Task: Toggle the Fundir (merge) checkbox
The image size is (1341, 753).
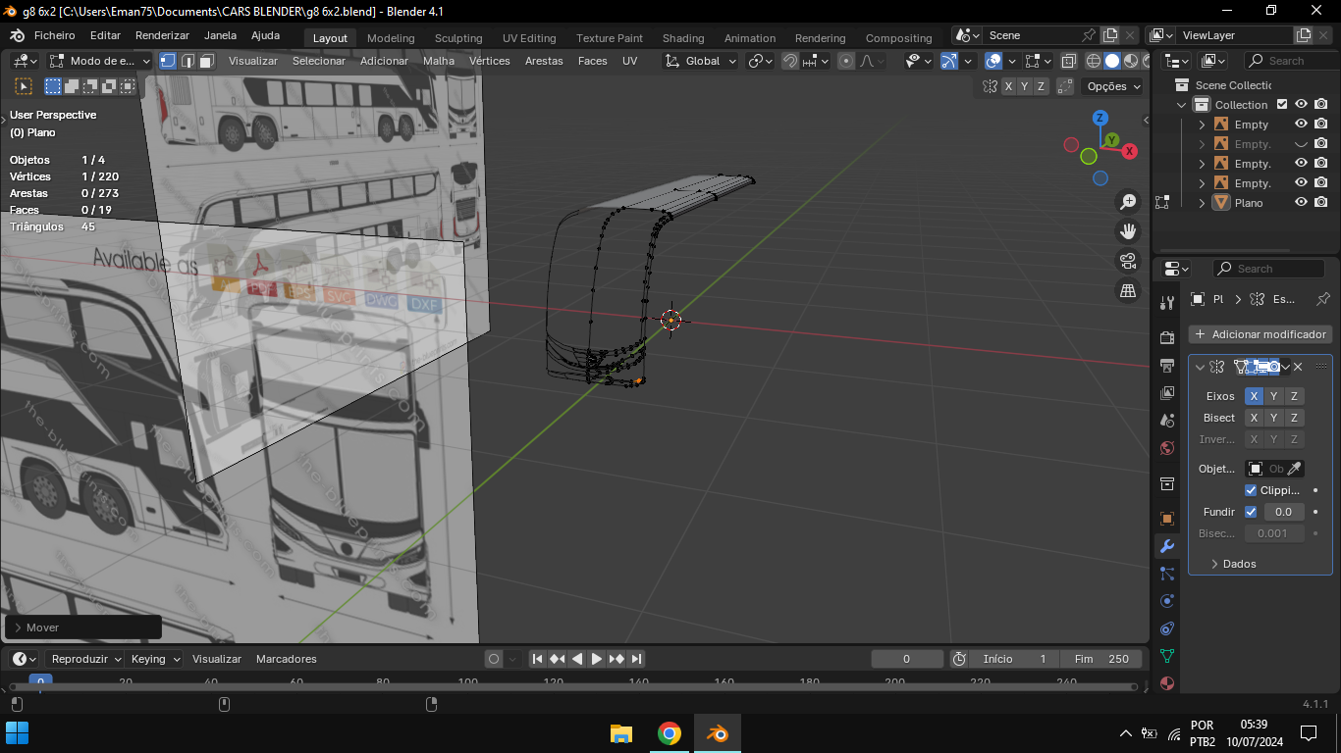Action: coord(1251,512)
